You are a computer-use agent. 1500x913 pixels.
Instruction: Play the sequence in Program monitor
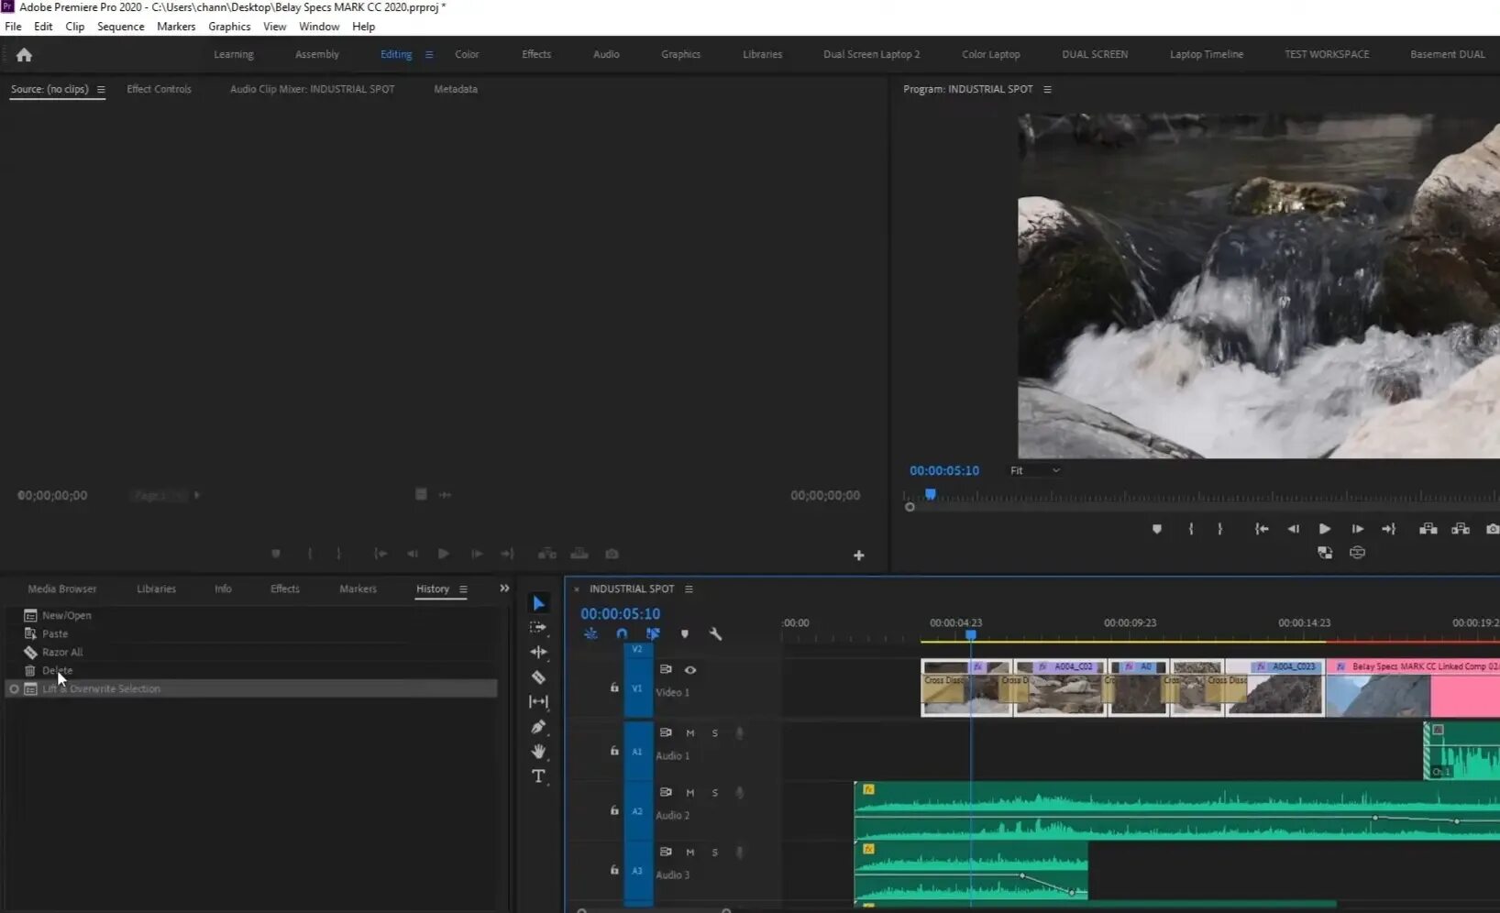[x=1324, y=529]
